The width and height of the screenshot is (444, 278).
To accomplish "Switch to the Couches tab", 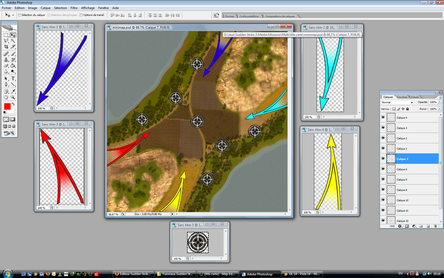I will coord(402,97).
